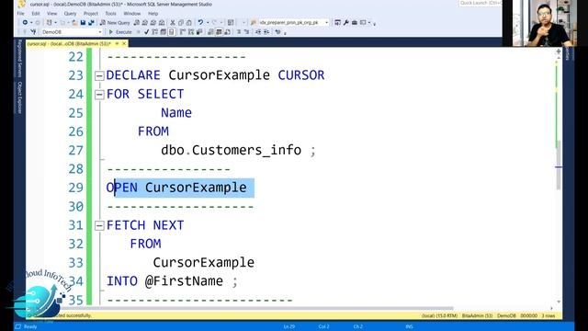Click the Cut scissors icon
Image resolution: width=588 pixels, height=331 pixels.
pos(173,22)
